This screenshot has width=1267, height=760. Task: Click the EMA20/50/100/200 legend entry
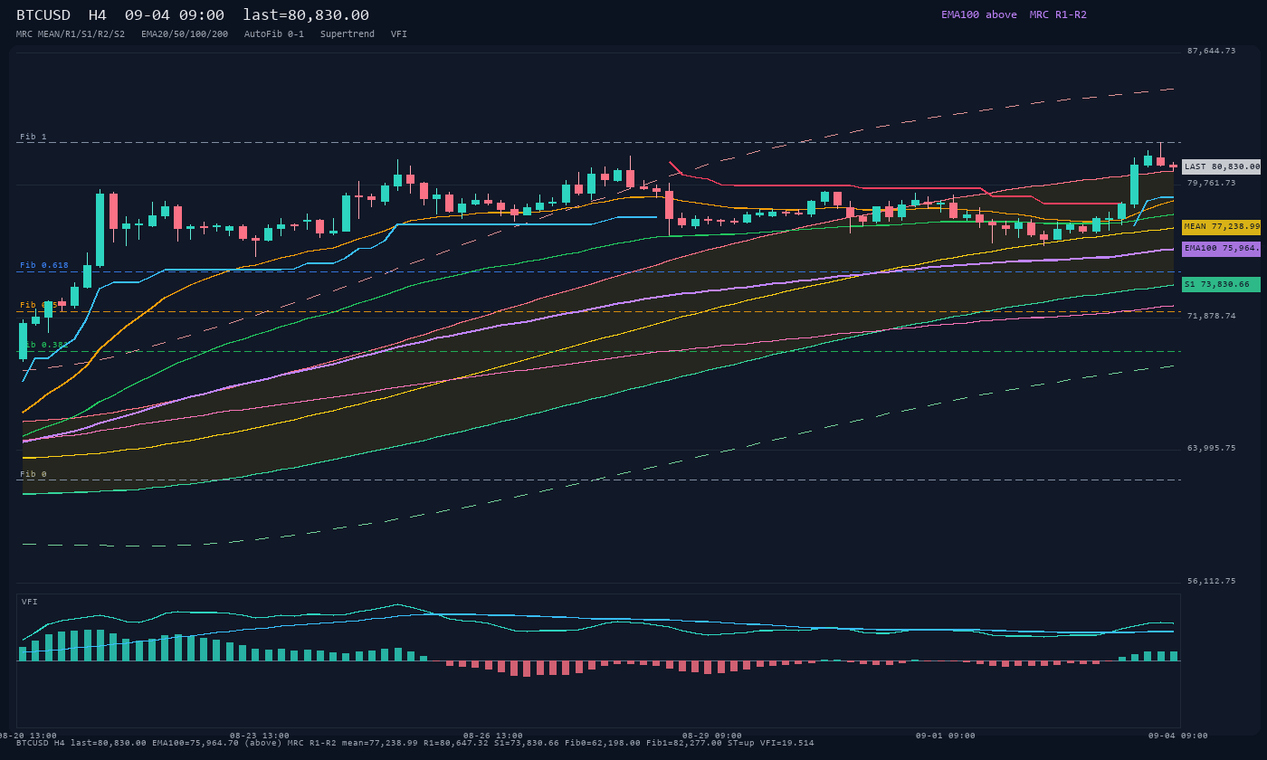point(185,34)
